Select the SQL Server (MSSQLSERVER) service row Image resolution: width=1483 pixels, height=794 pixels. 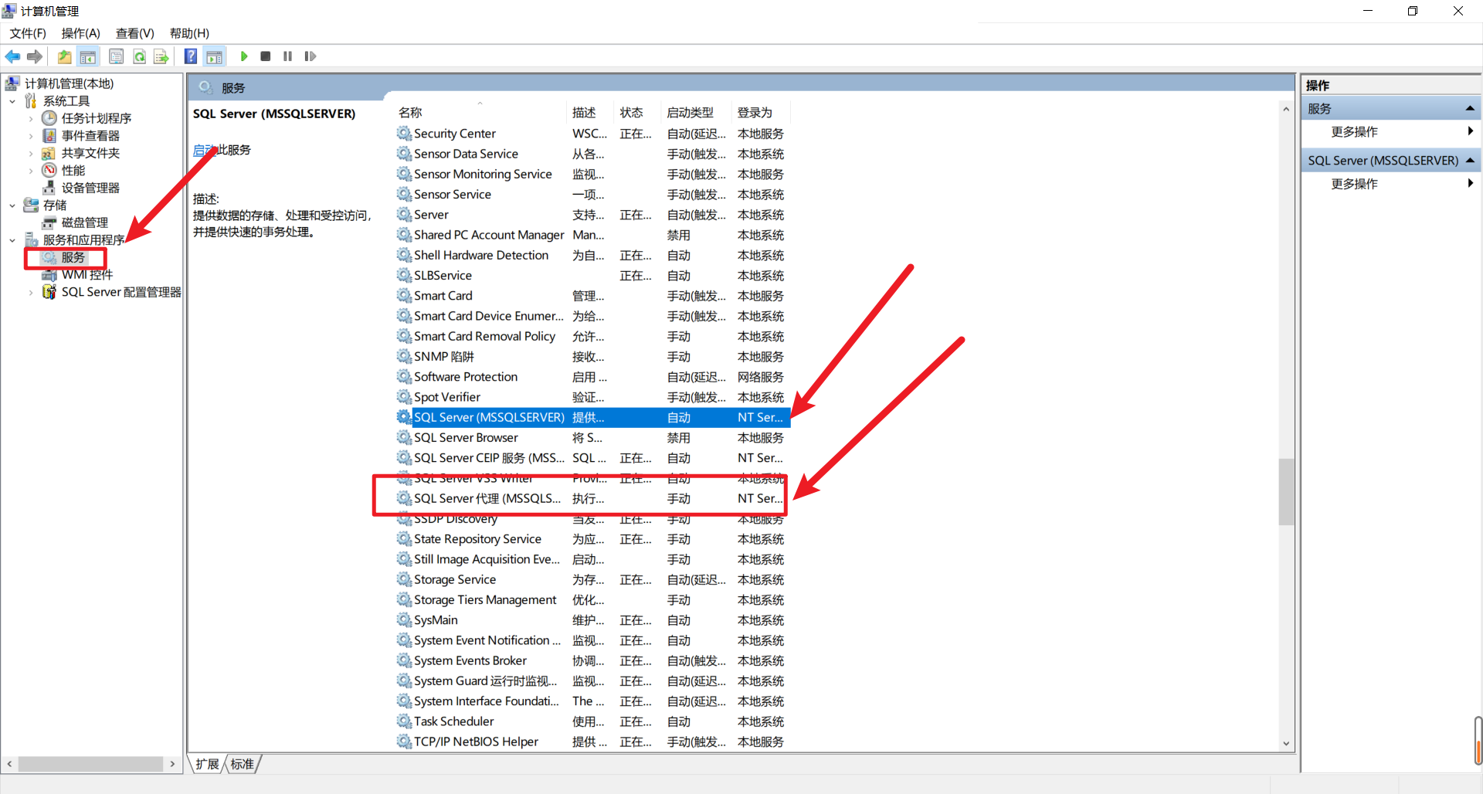[x=592, y=417]
